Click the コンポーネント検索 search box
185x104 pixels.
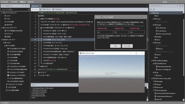tap(14, 10)
